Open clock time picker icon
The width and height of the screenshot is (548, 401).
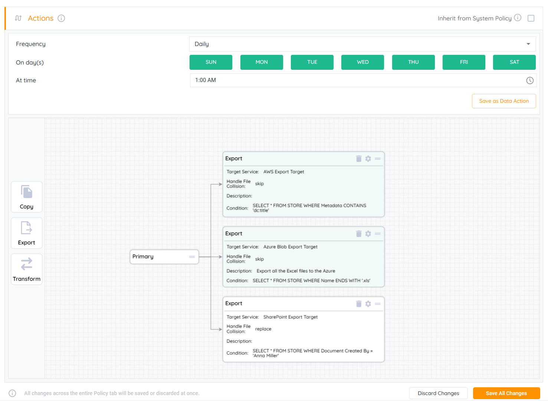(529, 80)
